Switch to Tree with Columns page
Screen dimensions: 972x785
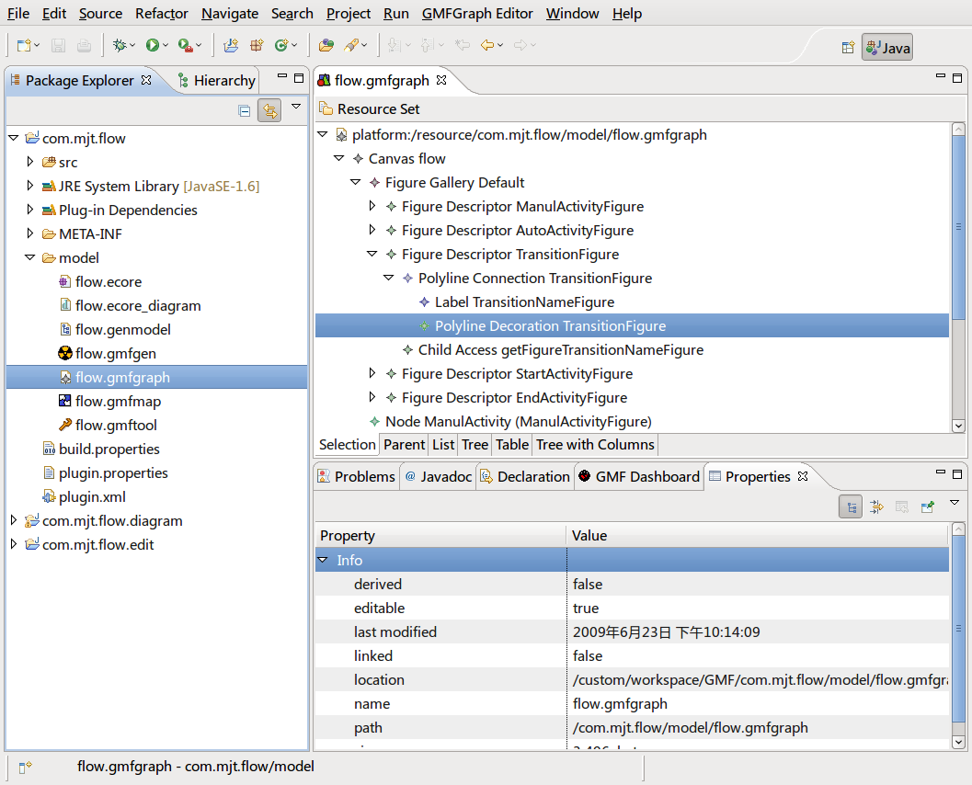coord(595,445)
